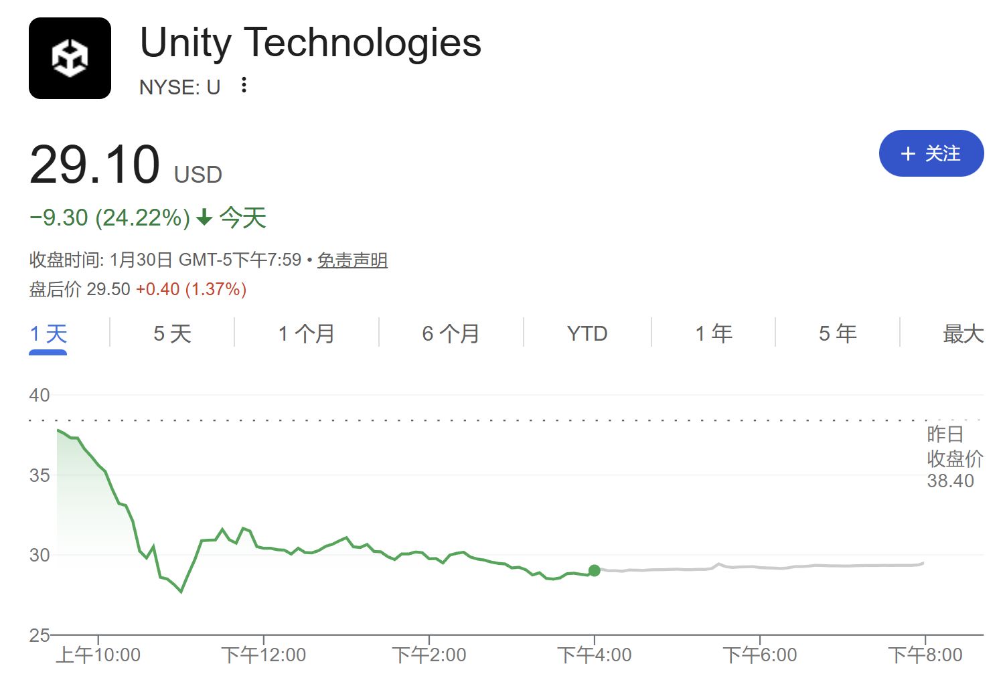Open the three-dot more options menu
1003x682 pixels.
[x=244, y=85]
